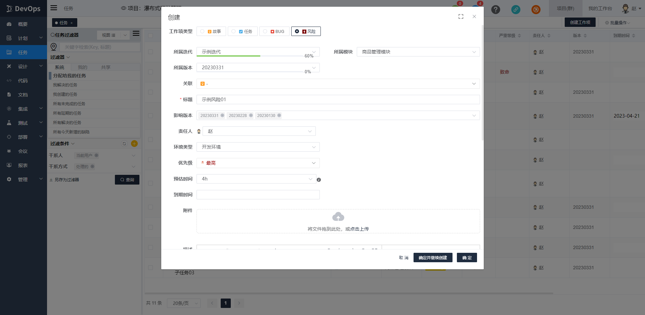The width and height of the screenshot is (645, 315).
Task: Open the 优先级 dropdown
Action: (258, 163)
